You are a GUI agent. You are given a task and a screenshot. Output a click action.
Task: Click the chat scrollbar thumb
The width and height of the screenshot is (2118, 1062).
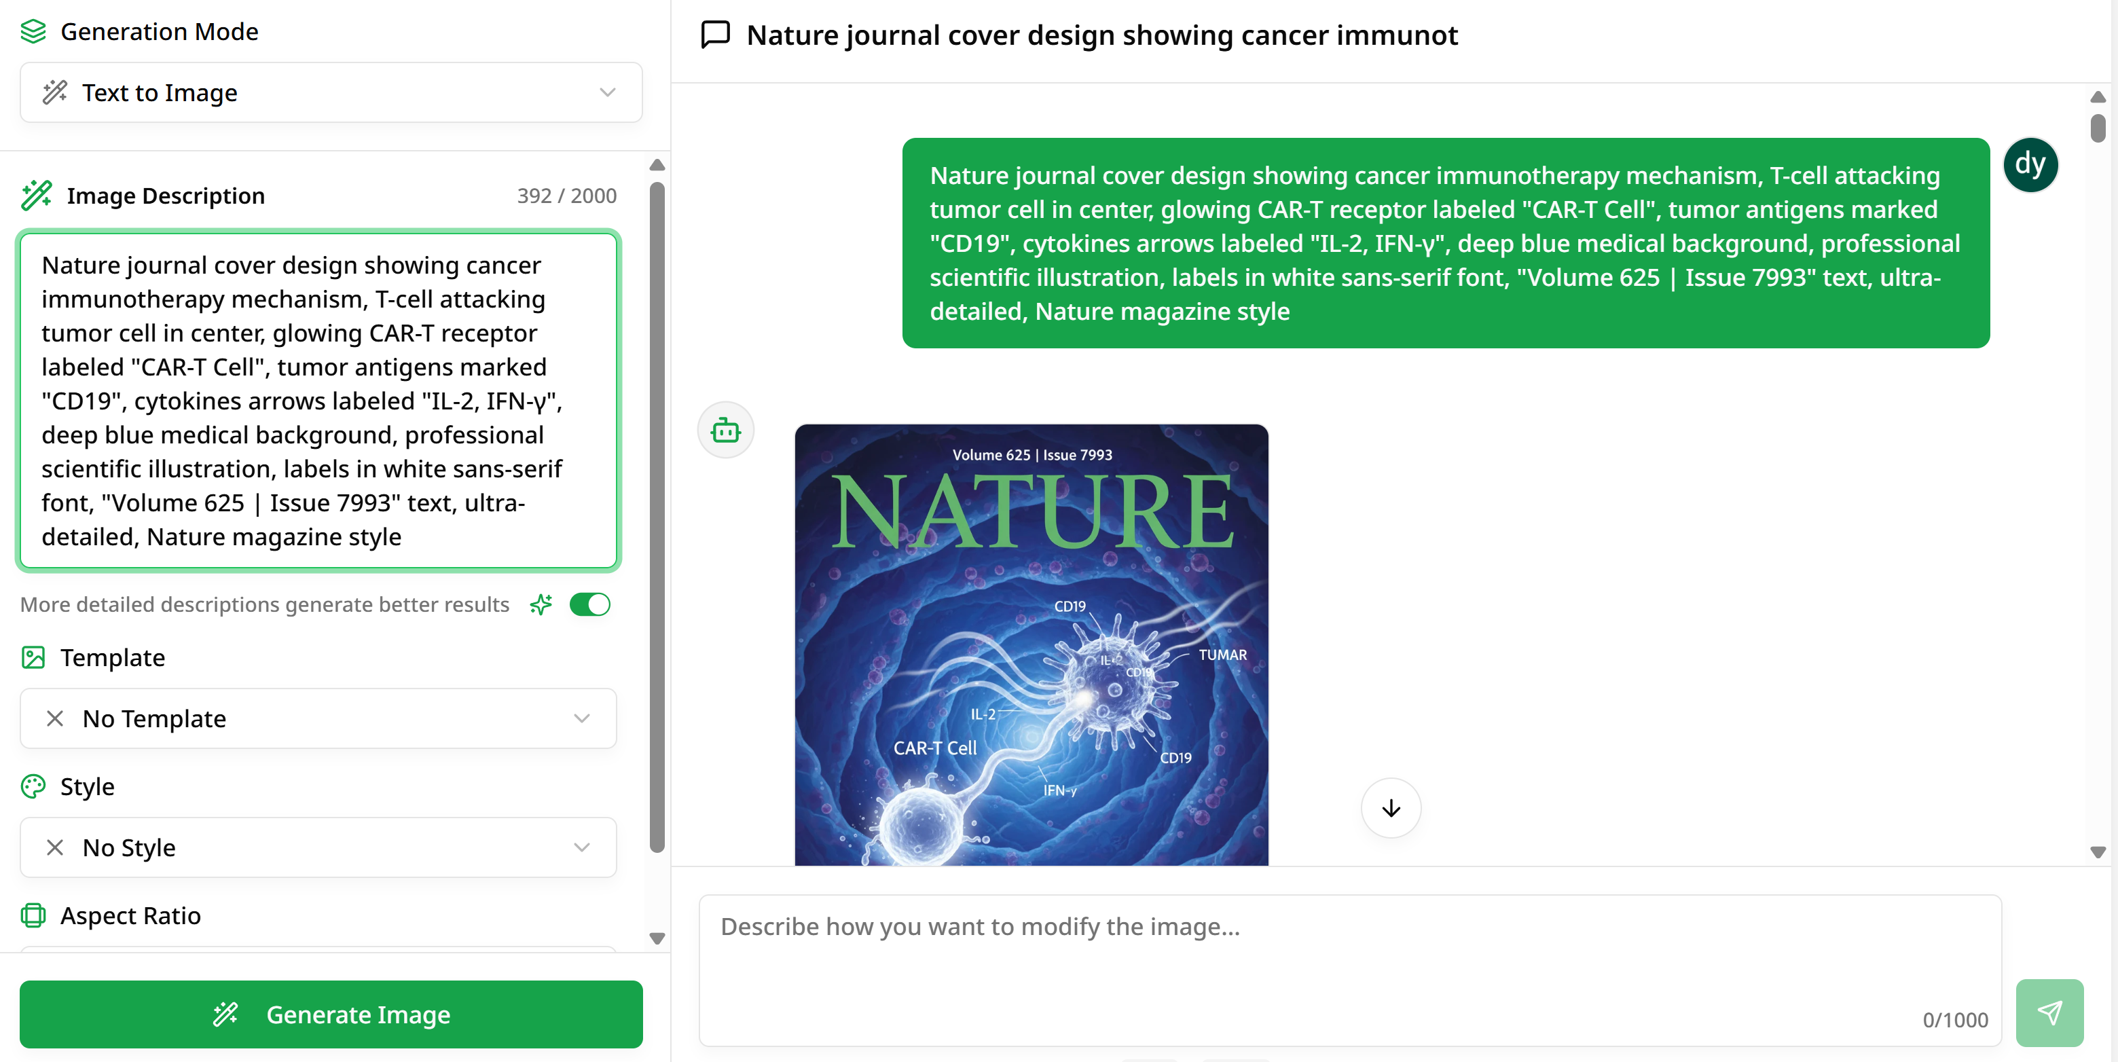coord(2098,128)
